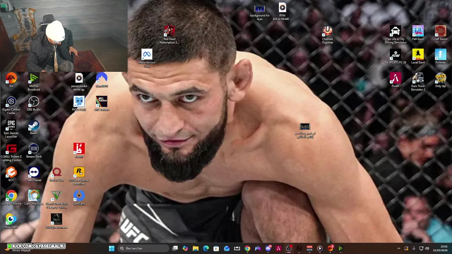Image resolution: width=452 pixels, height=254 pixels.
Task: Open the NordVPN desktop shortcut
Action: pos(101,80)
